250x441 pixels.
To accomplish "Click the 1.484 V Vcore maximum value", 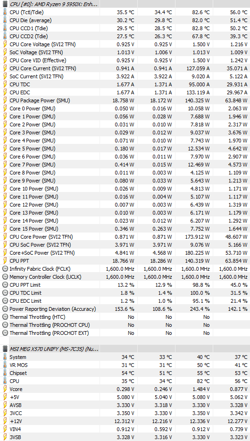I will (x=200, y=389).
